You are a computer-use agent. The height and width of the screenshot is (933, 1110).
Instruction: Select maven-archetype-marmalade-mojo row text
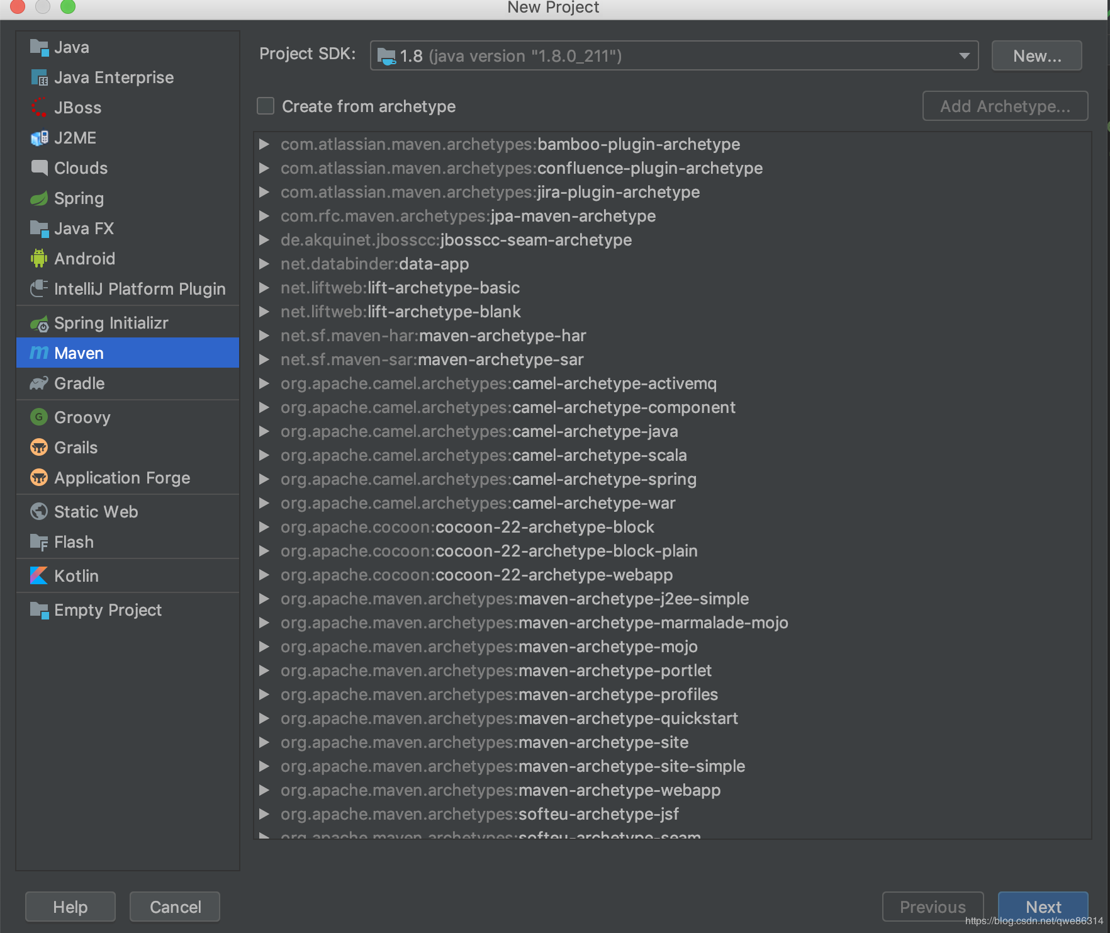534,623
